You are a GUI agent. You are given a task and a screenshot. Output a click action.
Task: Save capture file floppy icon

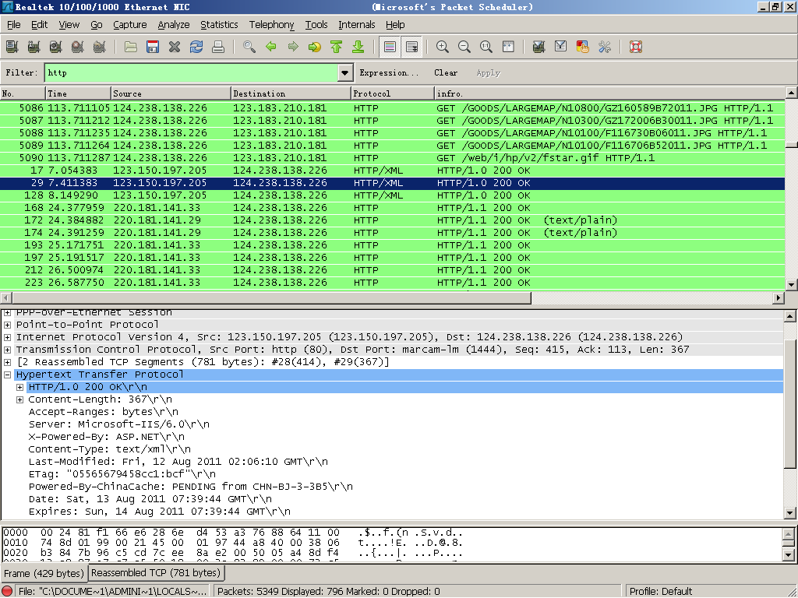pyautogui.click(x=153, y=47)
